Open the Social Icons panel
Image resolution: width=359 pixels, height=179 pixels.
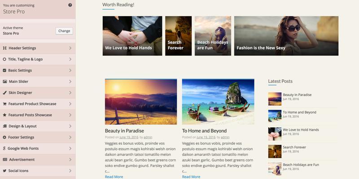[38, 171]
